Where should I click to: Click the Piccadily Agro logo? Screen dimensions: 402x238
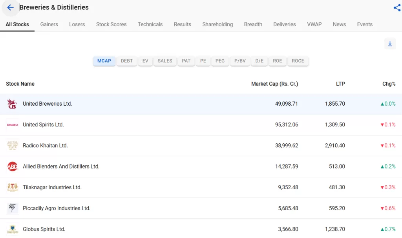coord(12,208)
